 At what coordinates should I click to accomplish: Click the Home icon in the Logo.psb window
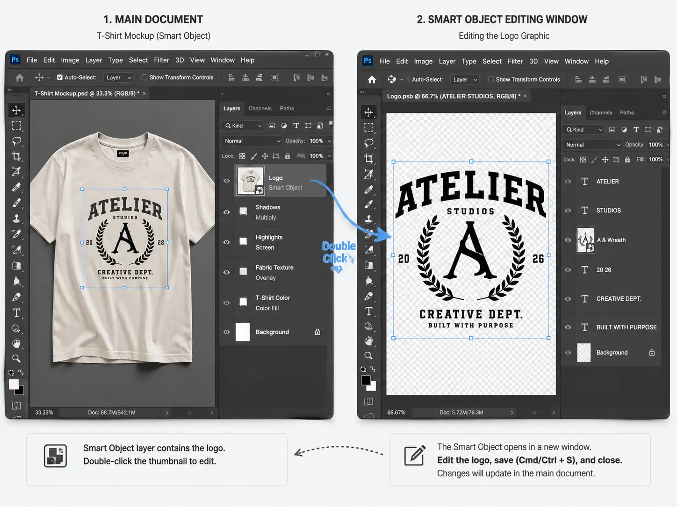coord(372,80)
